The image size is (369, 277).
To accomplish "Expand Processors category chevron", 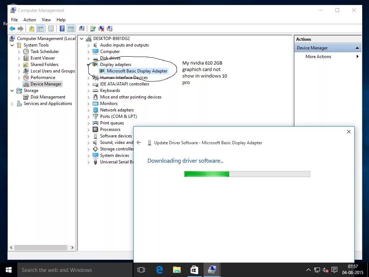I will (89, 129).
